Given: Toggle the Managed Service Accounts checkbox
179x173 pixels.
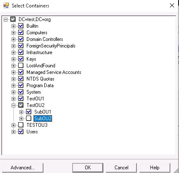Looking at the screenshot, I should (x=21, y=72).
